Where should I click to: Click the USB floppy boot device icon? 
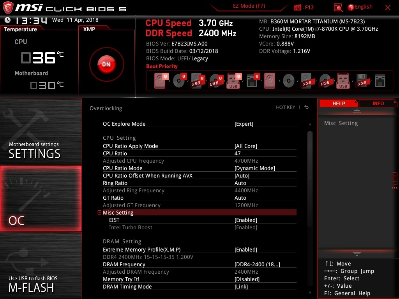pyautogui.click(x=361, y=81)
